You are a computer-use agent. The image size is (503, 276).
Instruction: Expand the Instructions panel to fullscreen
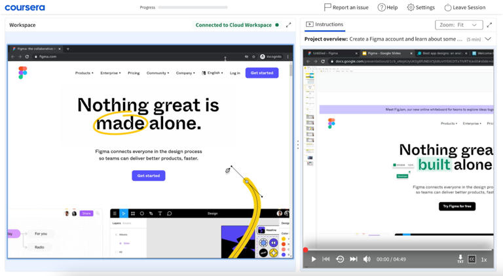tap(489, 25)
